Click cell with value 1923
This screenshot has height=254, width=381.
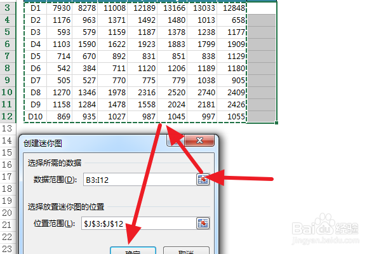coord(142,44)
